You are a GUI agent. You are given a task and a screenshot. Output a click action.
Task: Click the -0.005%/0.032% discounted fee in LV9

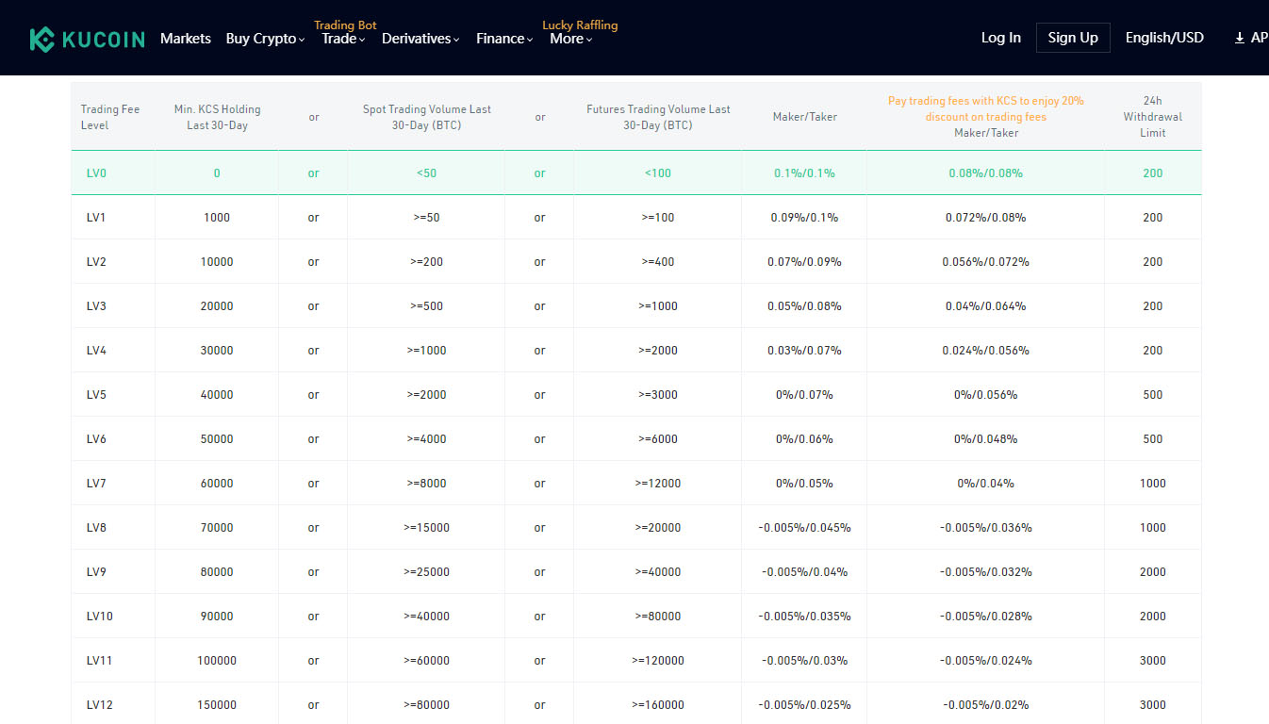tap(985, 572)
